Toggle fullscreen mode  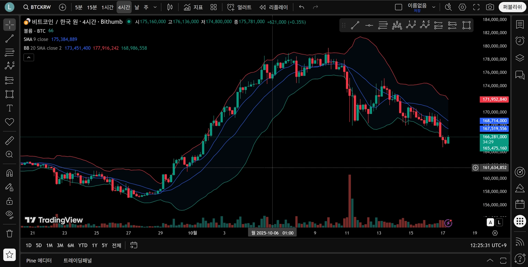476,7
